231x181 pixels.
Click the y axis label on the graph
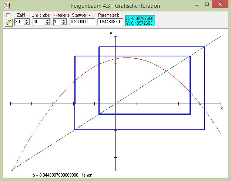111,34
